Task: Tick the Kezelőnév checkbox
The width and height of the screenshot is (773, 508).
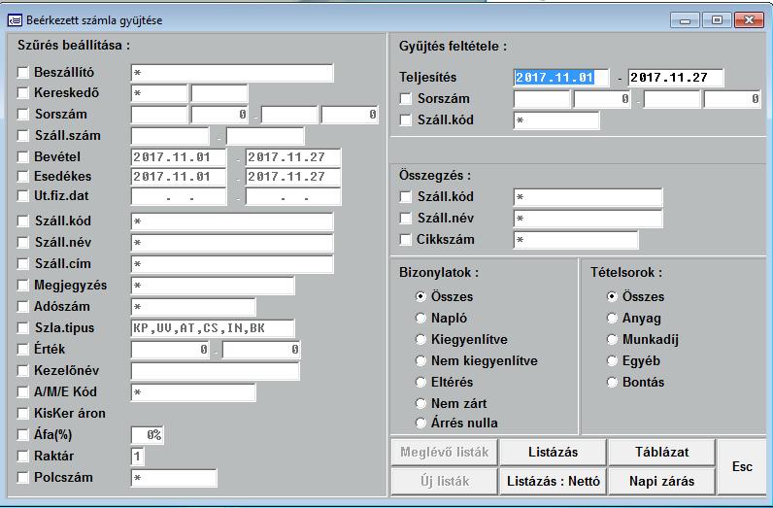Action: click(23, 370)
